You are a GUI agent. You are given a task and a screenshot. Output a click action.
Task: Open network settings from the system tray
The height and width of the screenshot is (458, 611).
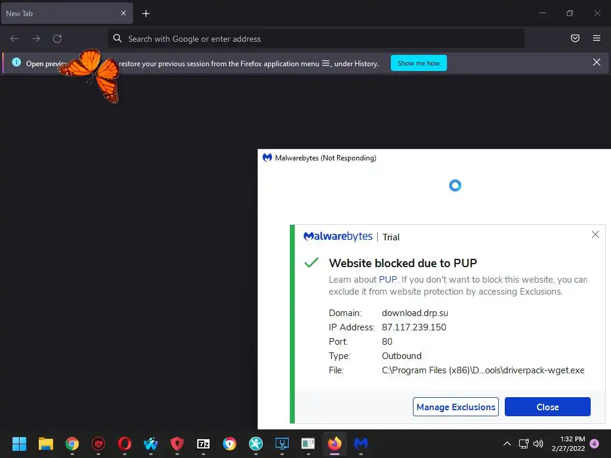[x=524, y=444]
